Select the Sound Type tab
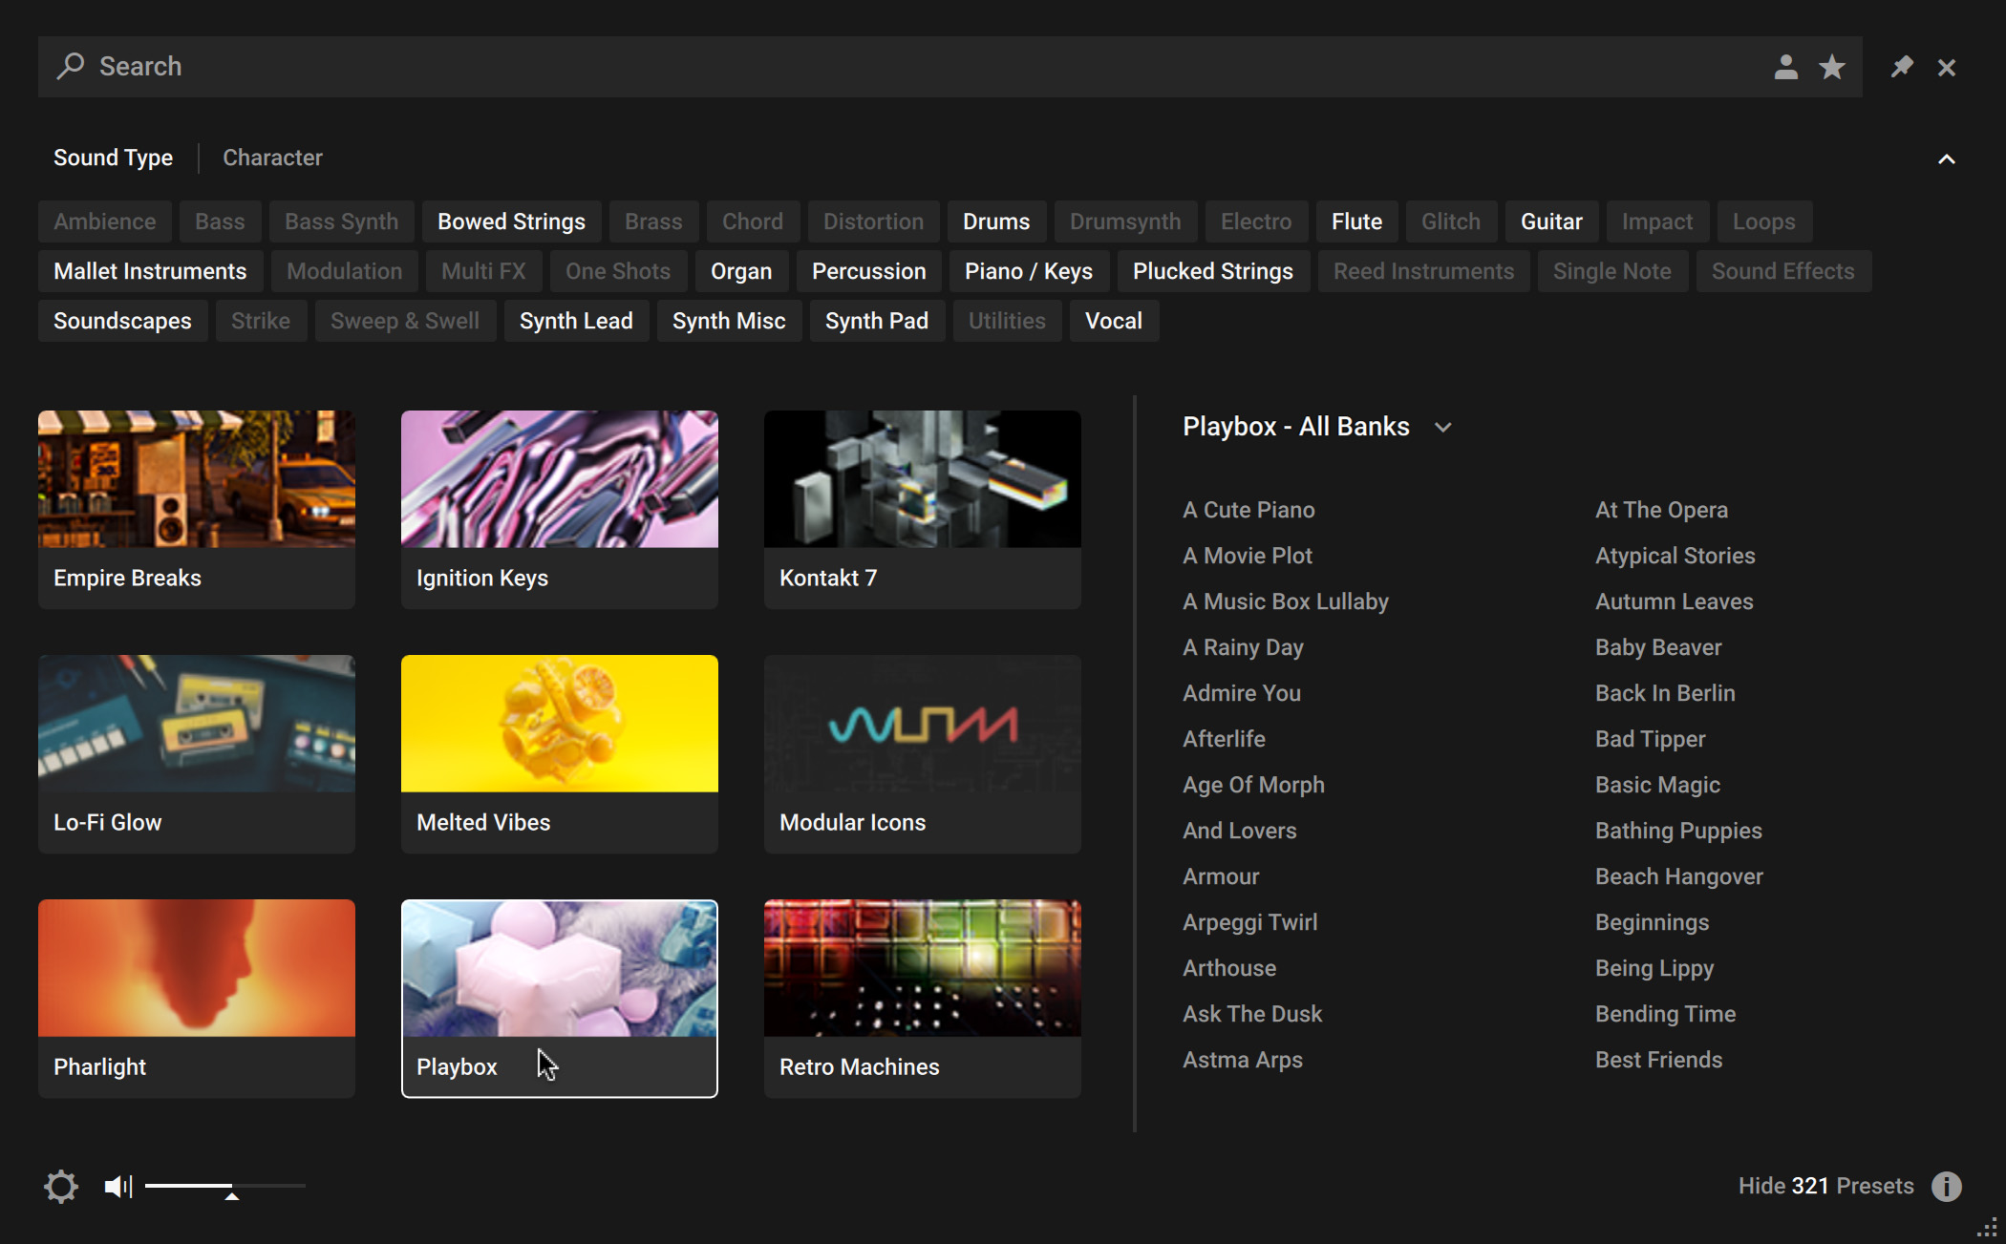Image resolution: width=2006 pixels, height=1244 pixels. point(113,158)
